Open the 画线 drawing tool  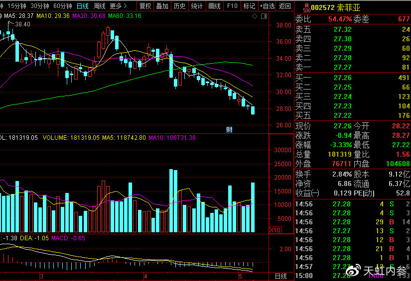pyautogui.click(x=214, y=6)
